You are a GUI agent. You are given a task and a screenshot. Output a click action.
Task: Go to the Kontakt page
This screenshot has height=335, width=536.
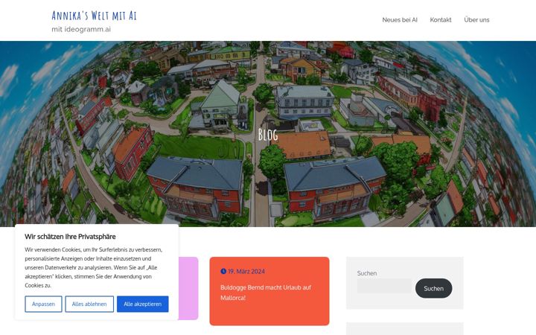[440, 20]
